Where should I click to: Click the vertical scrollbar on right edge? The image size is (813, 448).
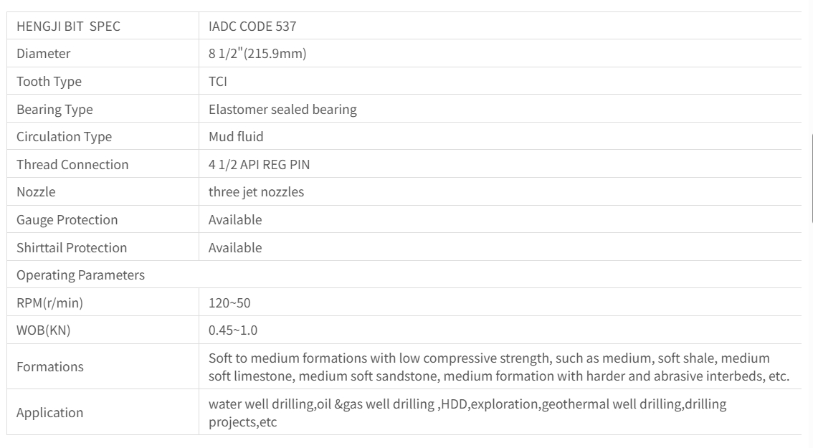811,179
